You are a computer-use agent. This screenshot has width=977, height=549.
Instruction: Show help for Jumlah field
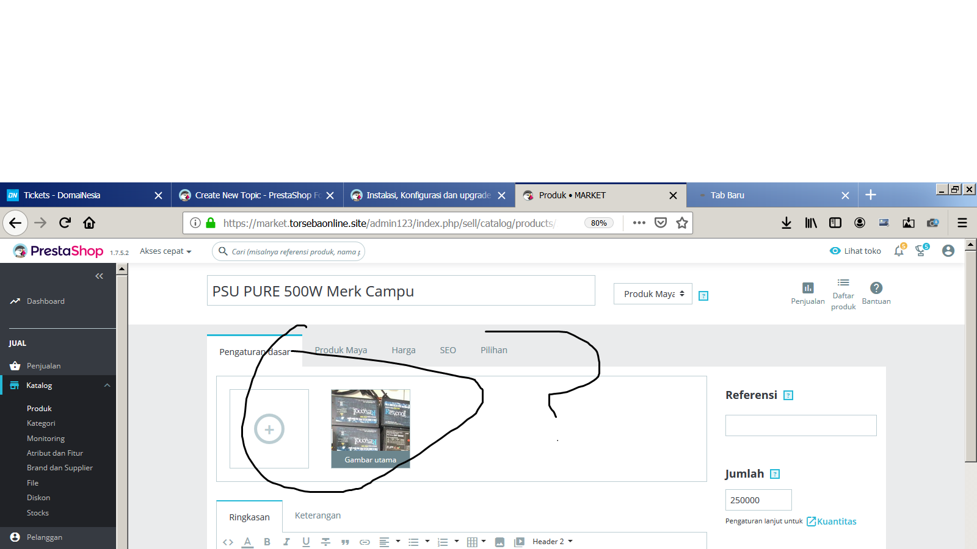pyautogui.click(x=775, y=474)
